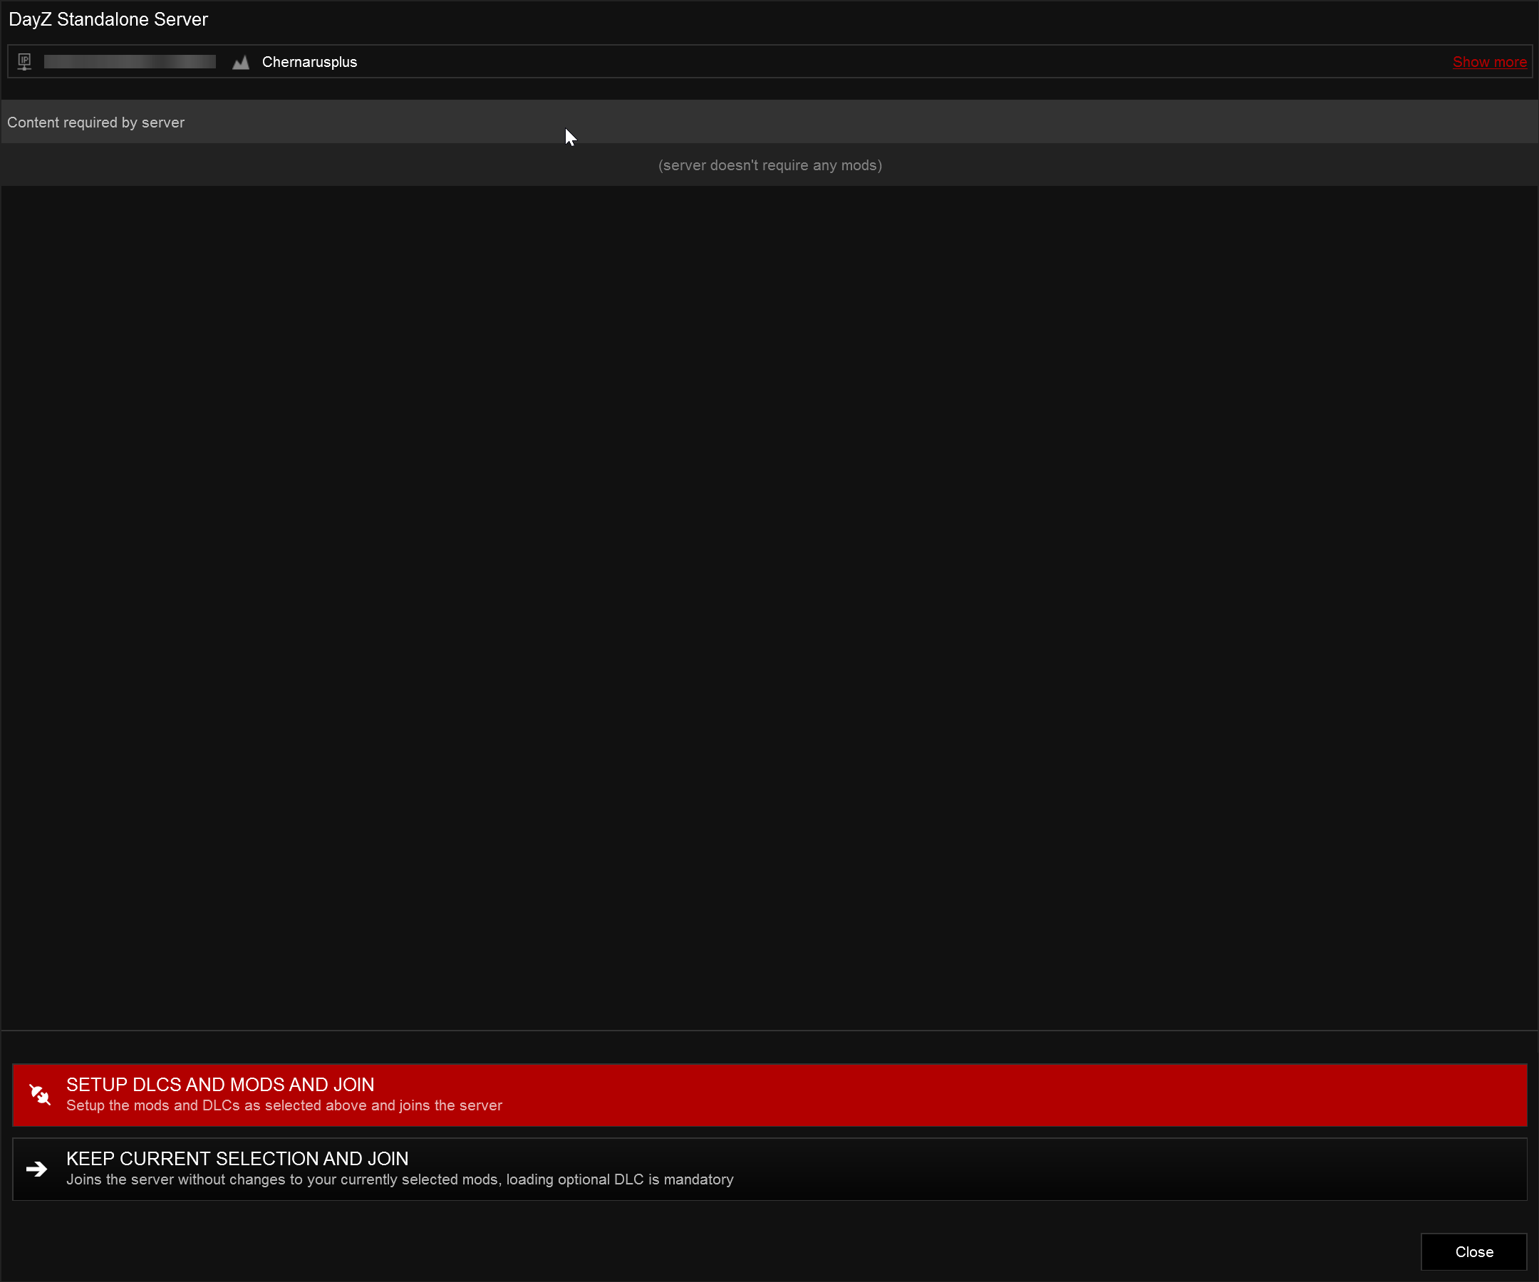Click the plug icon on the red setup button
Image resolution: width=1539 pixels, height=1282 pixels.
click(40, 1095)
